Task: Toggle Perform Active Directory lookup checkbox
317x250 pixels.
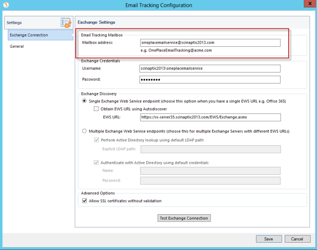Action: point(96,140)
